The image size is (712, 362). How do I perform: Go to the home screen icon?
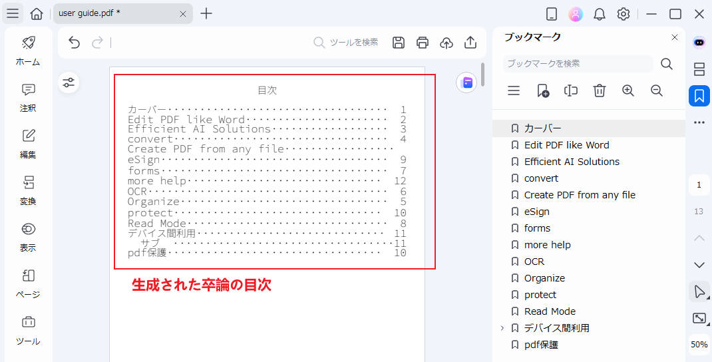point(37,13)
